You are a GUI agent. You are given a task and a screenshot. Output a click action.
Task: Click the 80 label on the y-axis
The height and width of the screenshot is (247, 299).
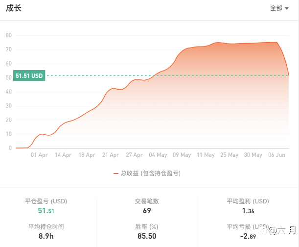(9, 35)
